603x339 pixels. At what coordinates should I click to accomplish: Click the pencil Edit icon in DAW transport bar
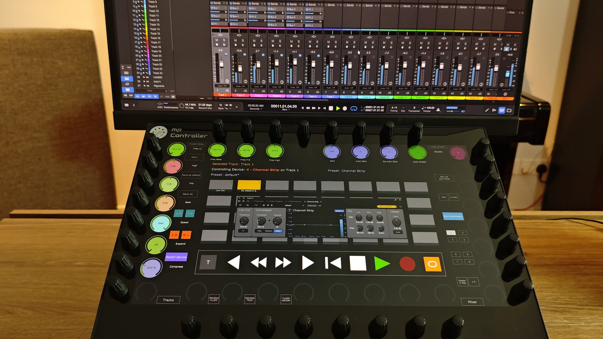487,110
